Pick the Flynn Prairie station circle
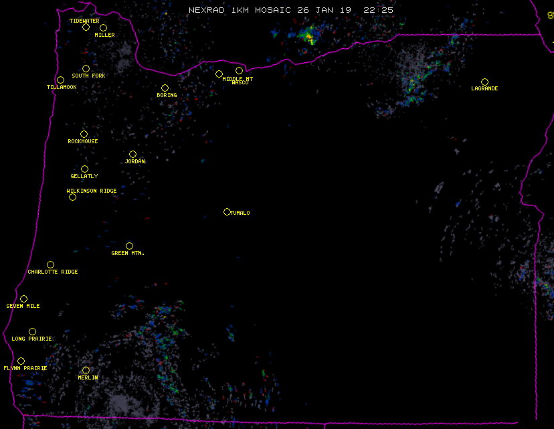Image resolution: width=554 pixels, height=429 pixels. click(x=21, y=361)
